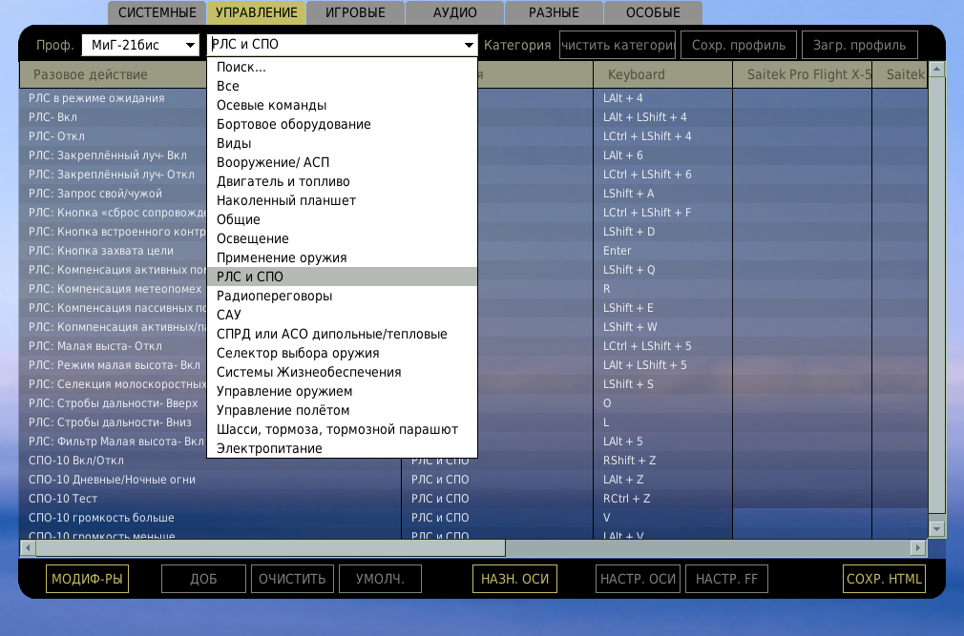Select the Keyboard cell for СПО-10 Тест
Image resolution: width=964 pixels, height=636 pixels.
(662, 499)
